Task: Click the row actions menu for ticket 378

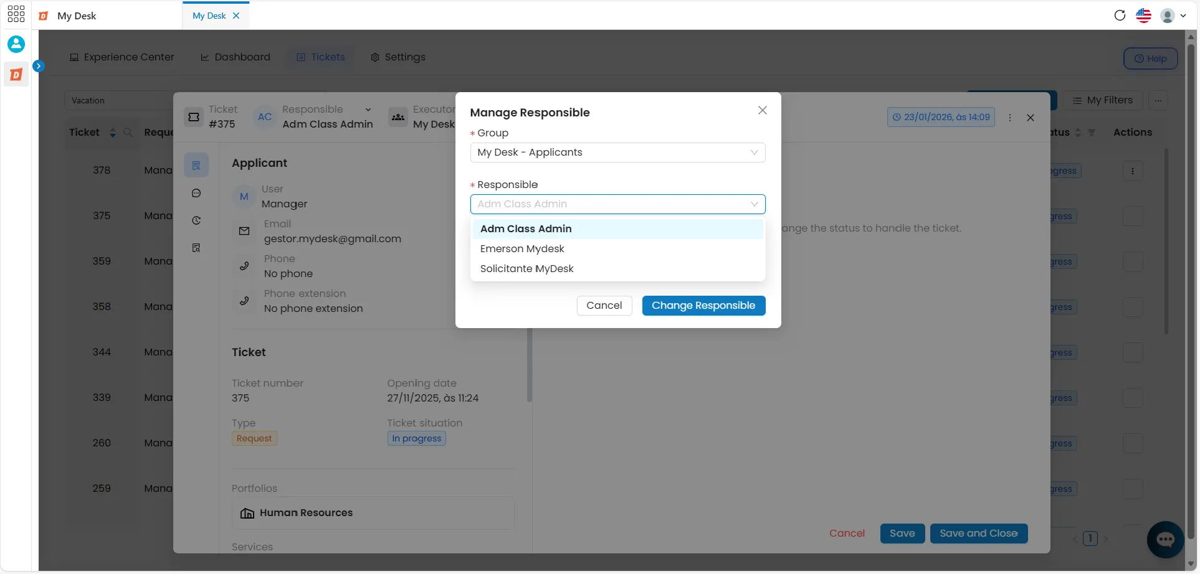Action: coord(1133,171)
